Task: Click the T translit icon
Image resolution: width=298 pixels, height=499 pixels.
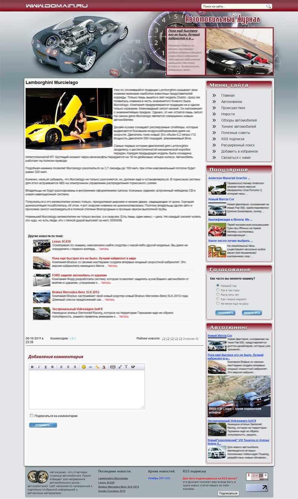Action: coord(126,367)
